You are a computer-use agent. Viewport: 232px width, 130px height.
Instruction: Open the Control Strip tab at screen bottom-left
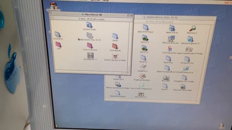57,126
